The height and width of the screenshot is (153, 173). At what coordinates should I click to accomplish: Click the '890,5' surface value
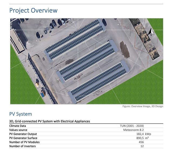tap(140, 138)
